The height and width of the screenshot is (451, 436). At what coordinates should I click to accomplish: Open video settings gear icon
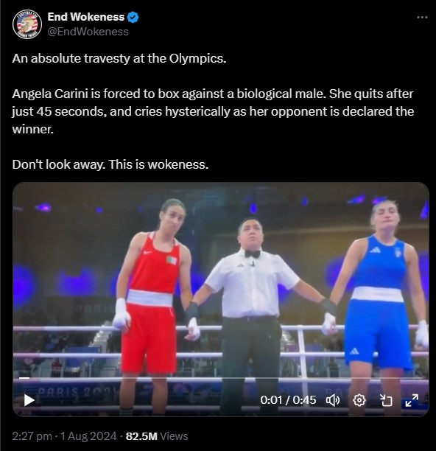[x=359, y=400]
